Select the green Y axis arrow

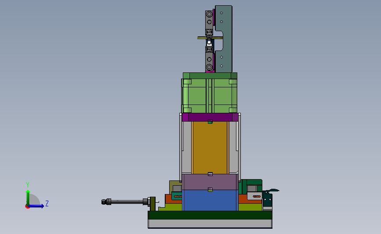(x=28, y=198)
